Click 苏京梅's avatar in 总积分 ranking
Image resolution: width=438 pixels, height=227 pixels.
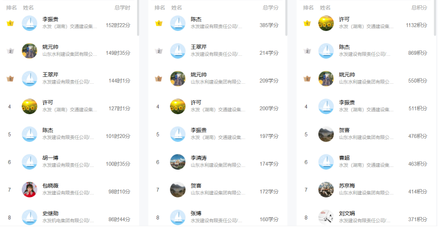pyautogui.click(x=326, y=190)
